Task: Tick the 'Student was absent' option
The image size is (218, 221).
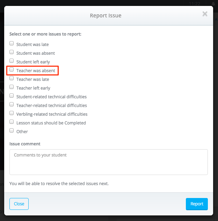Action: pyautogui.click(x=12, y=52)
